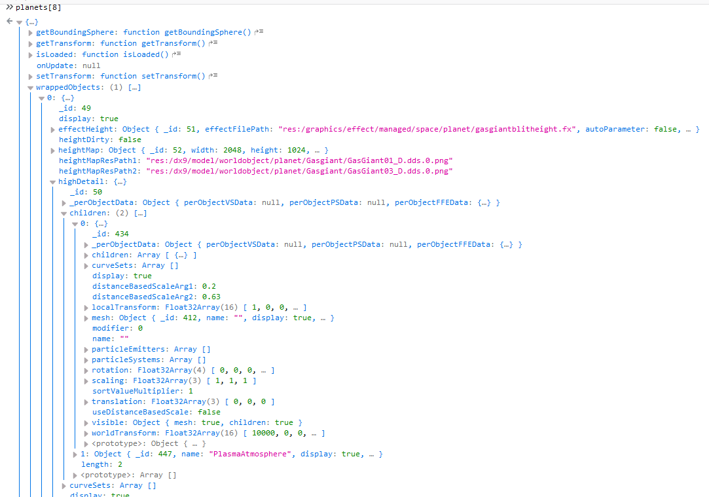This screenshot has width=709, height=497.
Task: Jump to setTransform function definition icon
Action: tap(213, 76)
